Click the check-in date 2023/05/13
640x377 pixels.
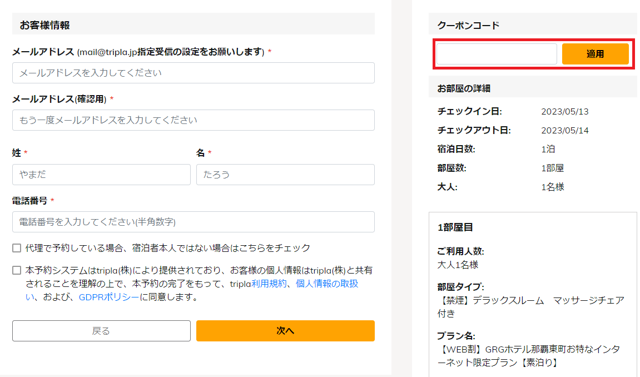(565, 111)
